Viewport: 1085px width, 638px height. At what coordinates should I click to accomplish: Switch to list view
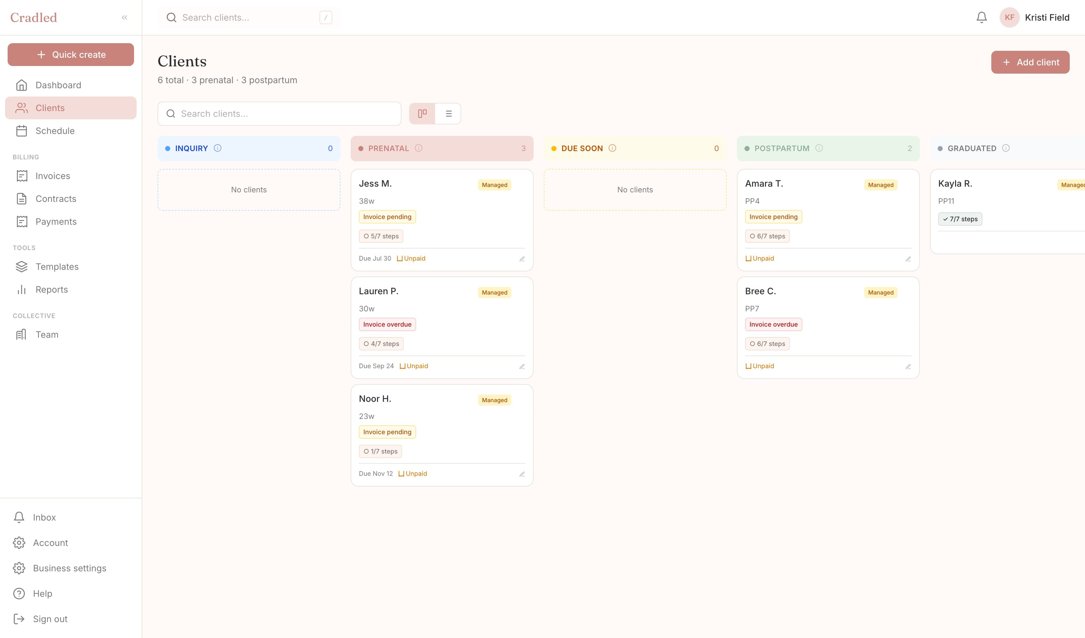[448, 114]
